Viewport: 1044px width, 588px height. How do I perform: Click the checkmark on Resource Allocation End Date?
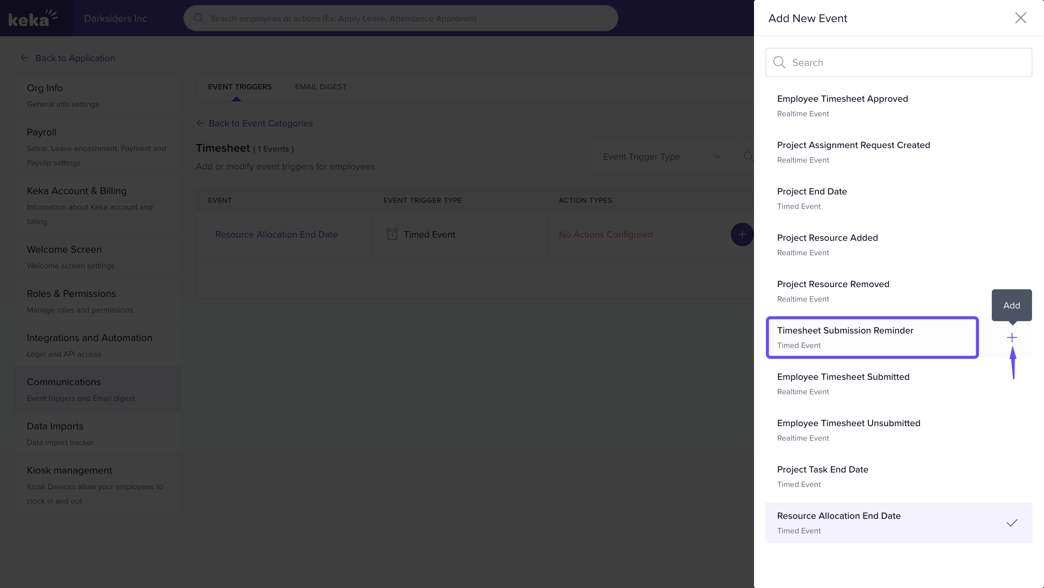click(x=1012, y=523)
